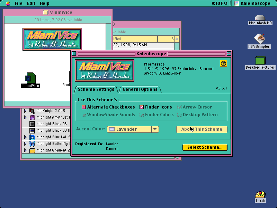Open the Help menu
Image resolution: width=277 pixels, height=208 pixels.
tap(45, 3)
